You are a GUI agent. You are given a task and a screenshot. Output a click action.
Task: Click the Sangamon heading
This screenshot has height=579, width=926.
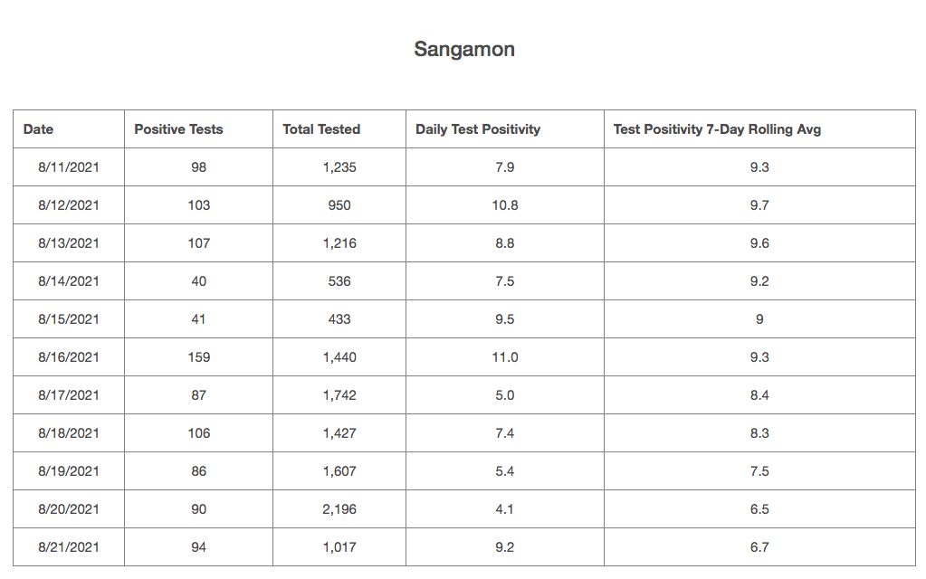(464, 49)
